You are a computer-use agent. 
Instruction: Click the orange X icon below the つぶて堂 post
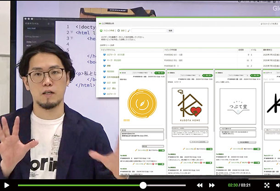point(242,149)
